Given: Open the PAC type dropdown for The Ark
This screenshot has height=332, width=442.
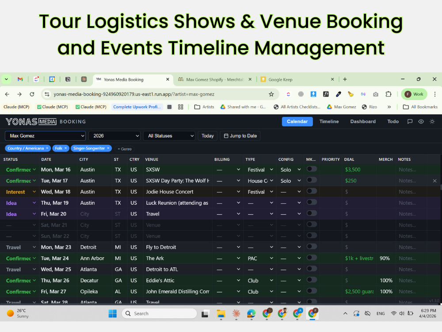Looking at the screenshot, I should pyautogui.click(x=260, y=259).
